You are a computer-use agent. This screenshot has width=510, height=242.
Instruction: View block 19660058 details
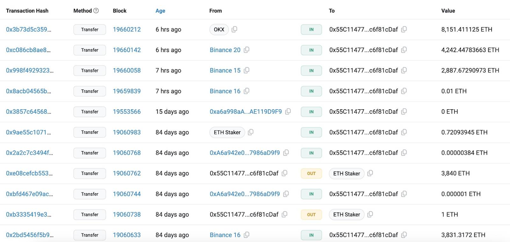coord(127,70)
